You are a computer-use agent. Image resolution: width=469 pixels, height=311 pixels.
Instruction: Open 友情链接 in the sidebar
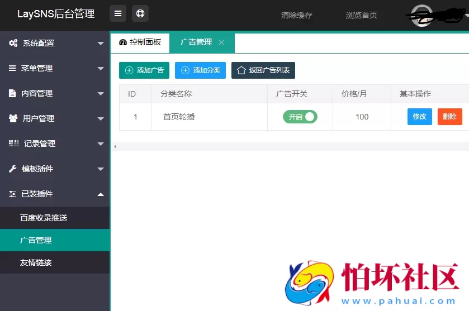click(x=36, y=262)
